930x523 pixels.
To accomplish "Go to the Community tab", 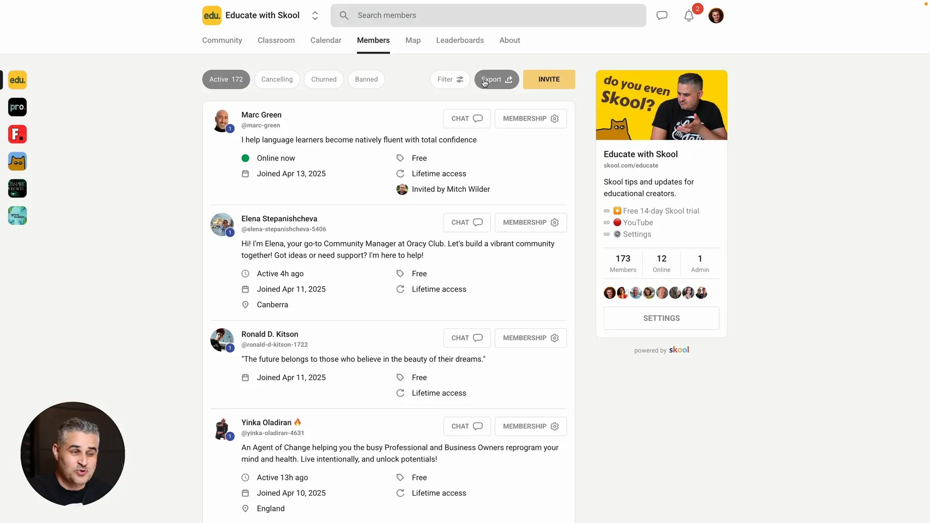I will click(222, 40).
